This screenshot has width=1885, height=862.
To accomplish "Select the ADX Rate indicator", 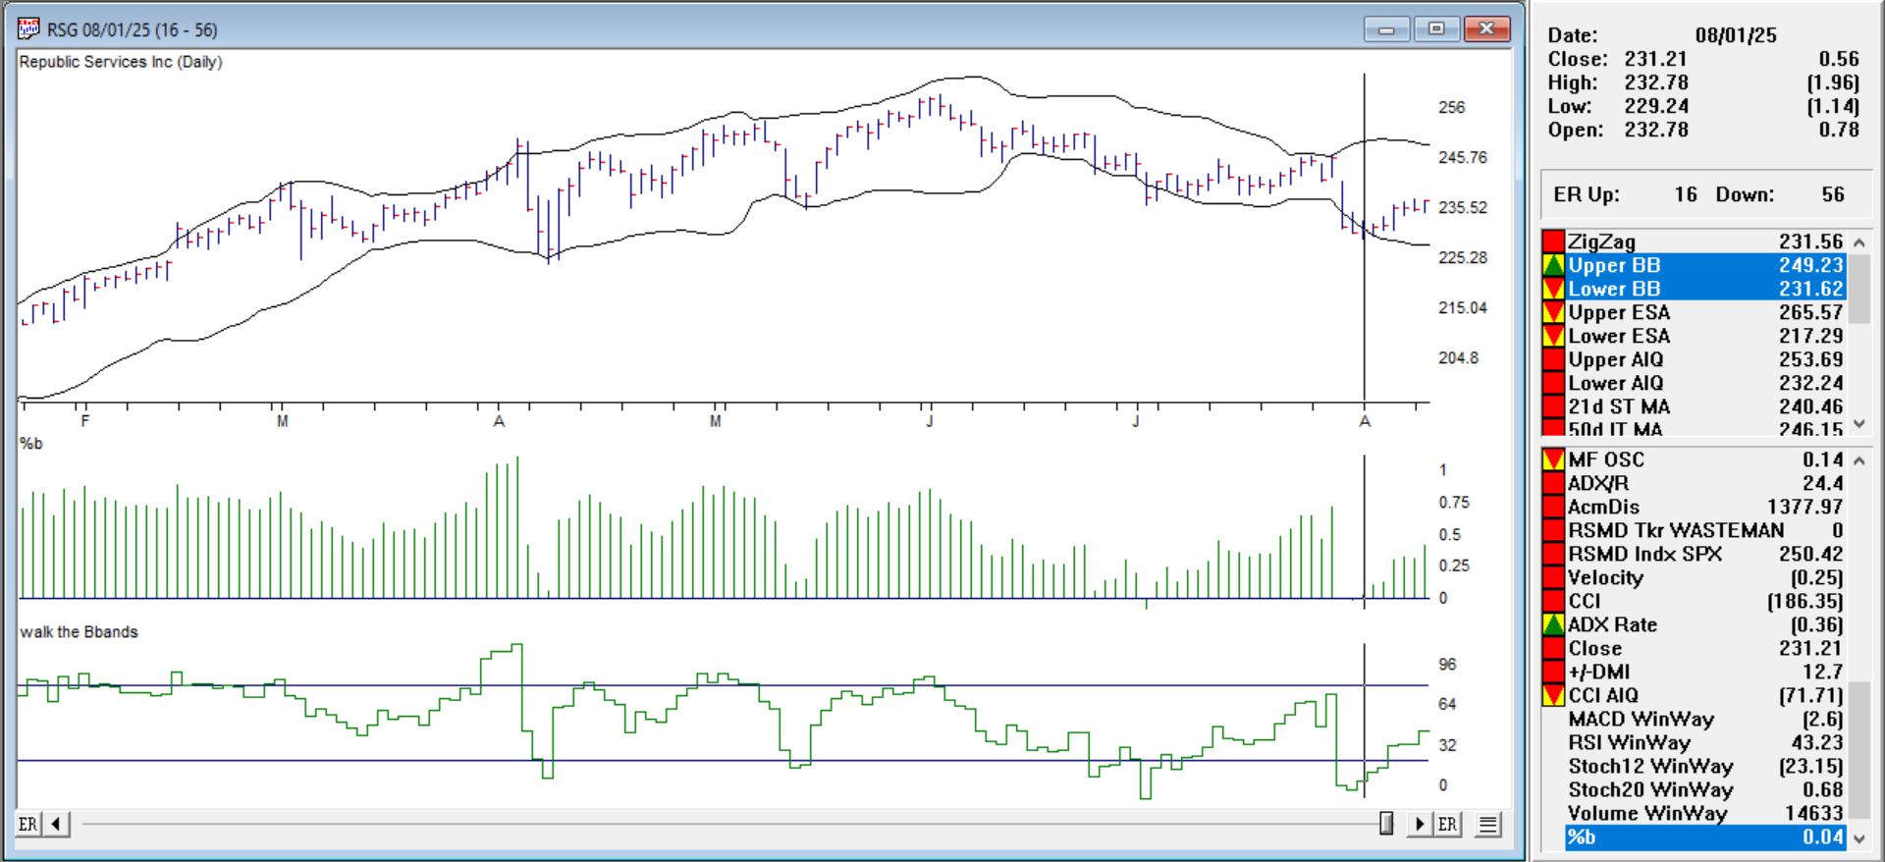I will pyautogui.click(x=1704, y=624).
